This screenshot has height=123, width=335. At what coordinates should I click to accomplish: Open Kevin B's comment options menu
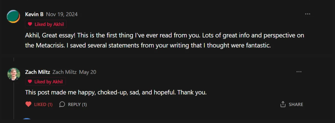(x=307, y=14)
